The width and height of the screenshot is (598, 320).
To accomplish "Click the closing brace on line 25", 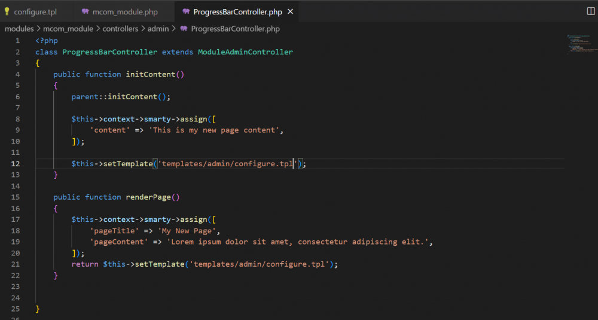I will pyautogui.click(x=37, y=309).
